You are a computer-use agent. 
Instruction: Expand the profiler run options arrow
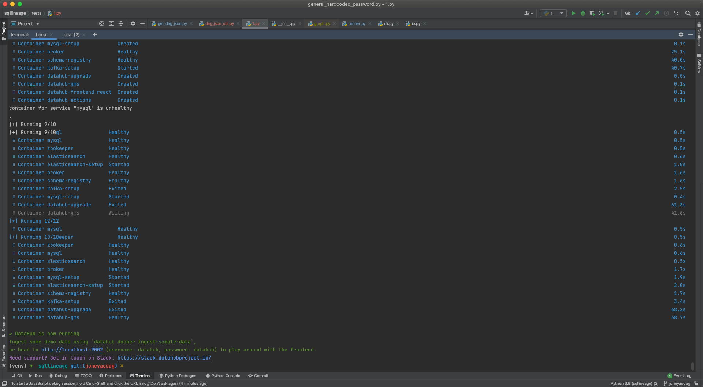(608, 14)
